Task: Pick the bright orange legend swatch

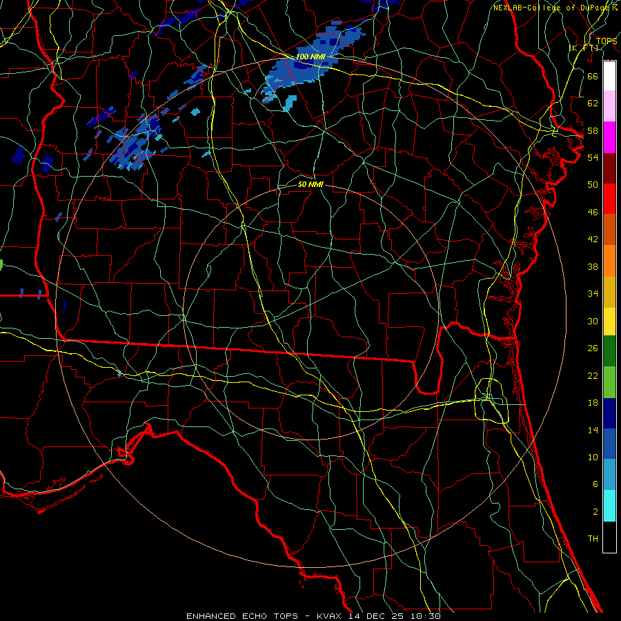Action: click(609, 261)
